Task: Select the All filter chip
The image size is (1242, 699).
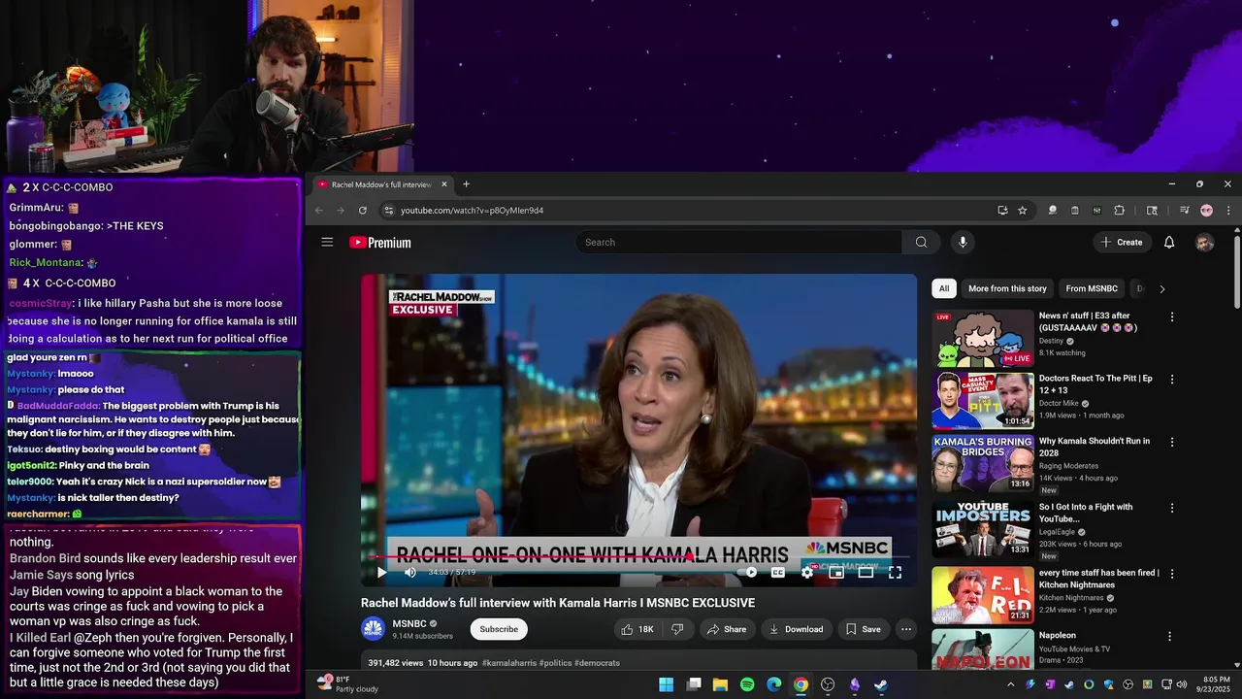Action: tap(944, 288)
